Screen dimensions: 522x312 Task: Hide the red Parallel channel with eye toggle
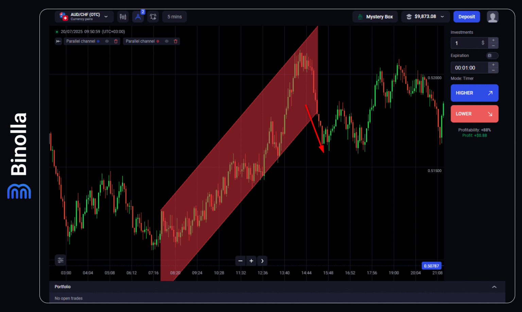167,41
